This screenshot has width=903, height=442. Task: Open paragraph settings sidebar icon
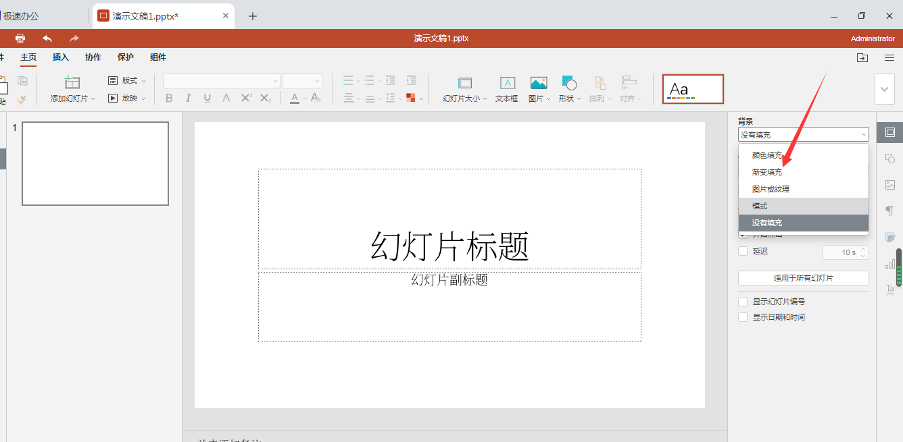[x=889, y=211]
